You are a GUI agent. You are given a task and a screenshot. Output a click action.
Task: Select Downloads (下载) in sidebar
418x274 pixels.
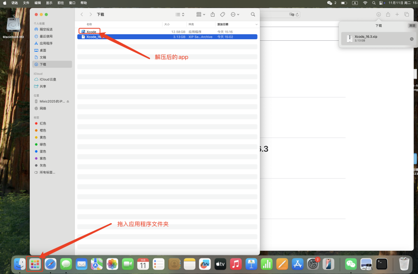(52, 64)
